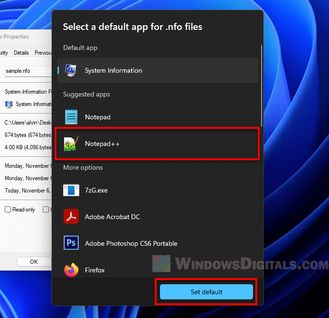Pick the Photoshop CS6 Portable icon
Image resolution: width=329 pixels, height=318 pixels.
(x=71, y=243)
